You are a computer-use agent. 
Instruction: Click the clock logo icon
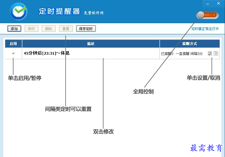coord(19,11)
